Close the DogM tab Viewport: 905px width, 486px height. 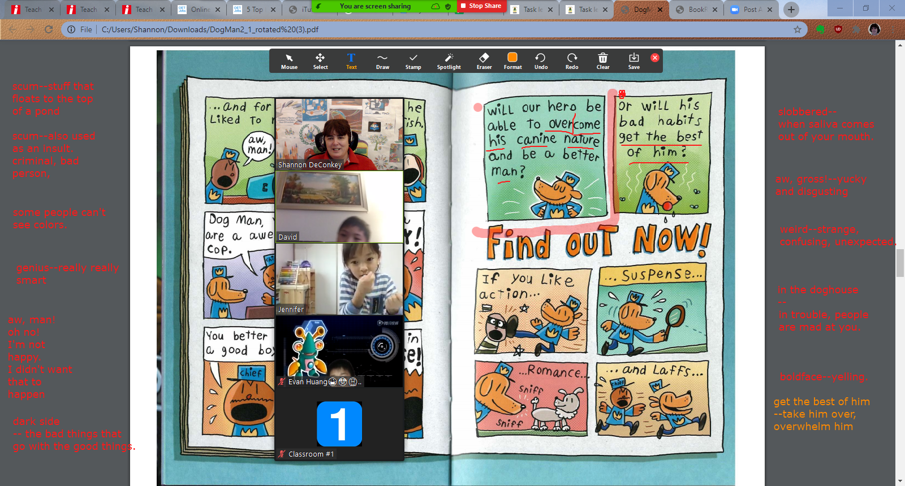pos(660,10)
